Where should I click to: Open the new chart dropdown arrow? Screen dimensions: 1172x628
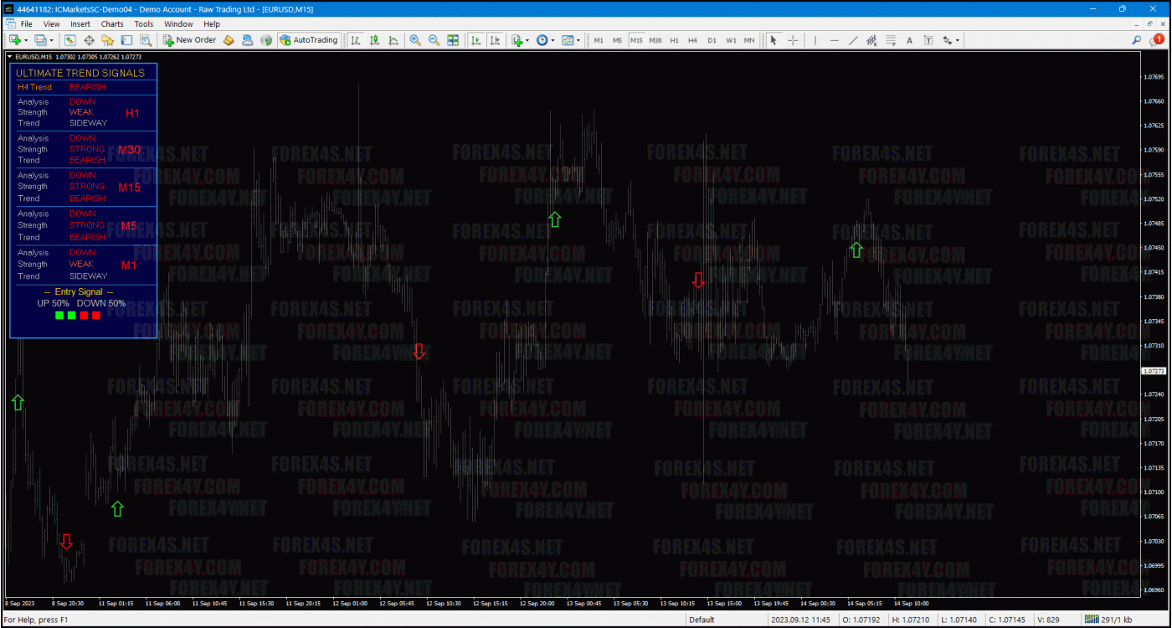[26, 40]
